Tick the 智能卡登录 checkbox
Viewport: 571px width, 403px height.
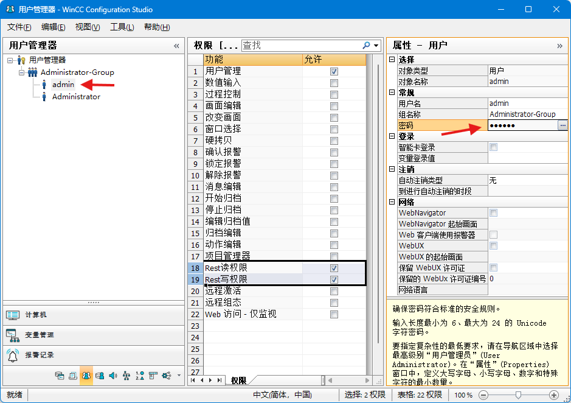tap(493, 147)
